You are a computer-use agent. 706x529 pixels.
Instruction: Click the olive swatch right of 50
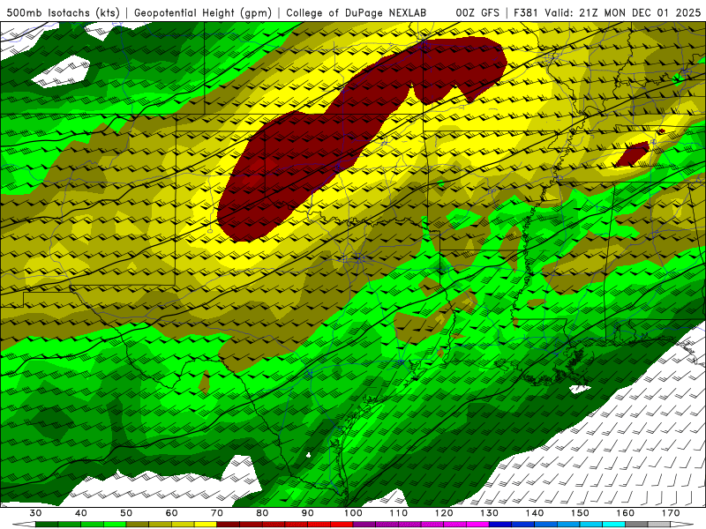(x=138, y=525)
